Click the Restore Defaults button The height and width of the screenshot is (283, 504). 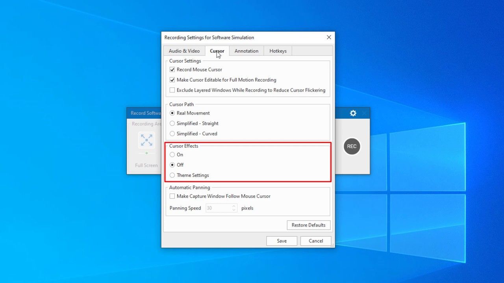(x=308, y=225)
